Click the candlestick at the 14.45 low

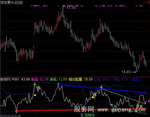136,69
